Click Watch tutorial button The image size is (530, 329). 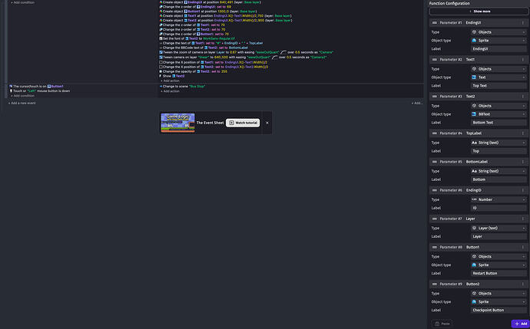pyautogui.click(x=243, y=123)
